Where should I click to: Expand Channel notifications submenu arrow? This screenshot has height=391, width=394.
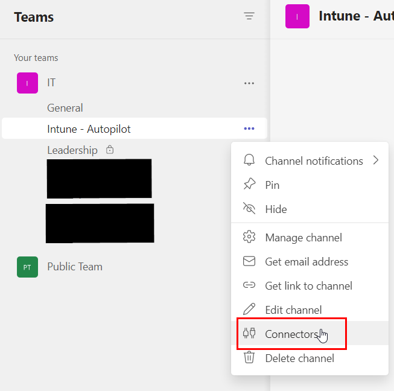pyautogui.click(x=376, y=161)
